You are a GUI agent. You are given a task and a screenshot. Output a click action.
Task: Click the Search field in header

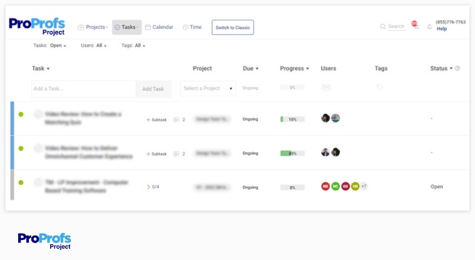pos(396,27)
